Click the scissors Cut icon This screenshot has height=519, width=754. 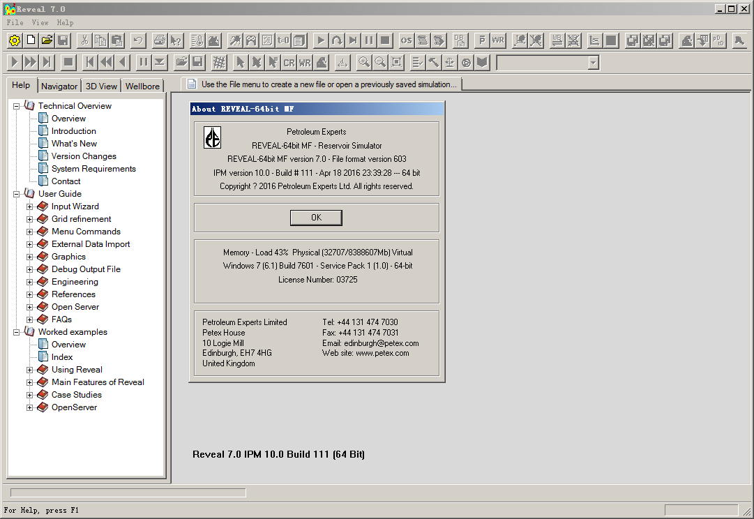coord(84,41)
